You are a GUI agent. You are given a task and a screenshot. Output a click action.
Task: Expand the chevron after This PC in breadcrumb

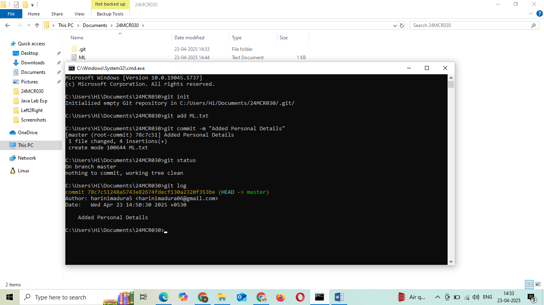(x=78, y=25)
